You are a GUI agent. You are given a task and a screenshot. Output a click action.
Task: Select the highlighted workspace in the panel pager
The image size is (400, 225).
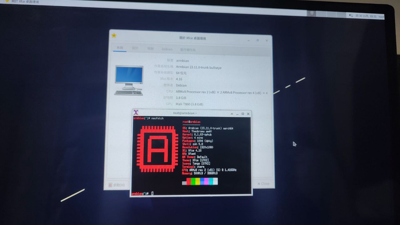pos(312,13)
